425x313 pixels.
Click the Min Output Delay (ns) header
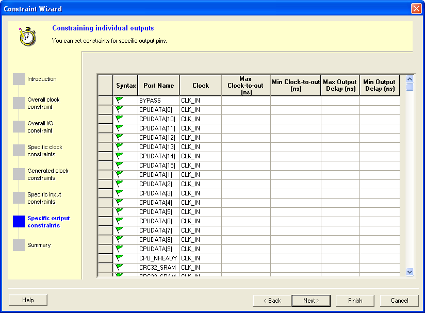380,86
